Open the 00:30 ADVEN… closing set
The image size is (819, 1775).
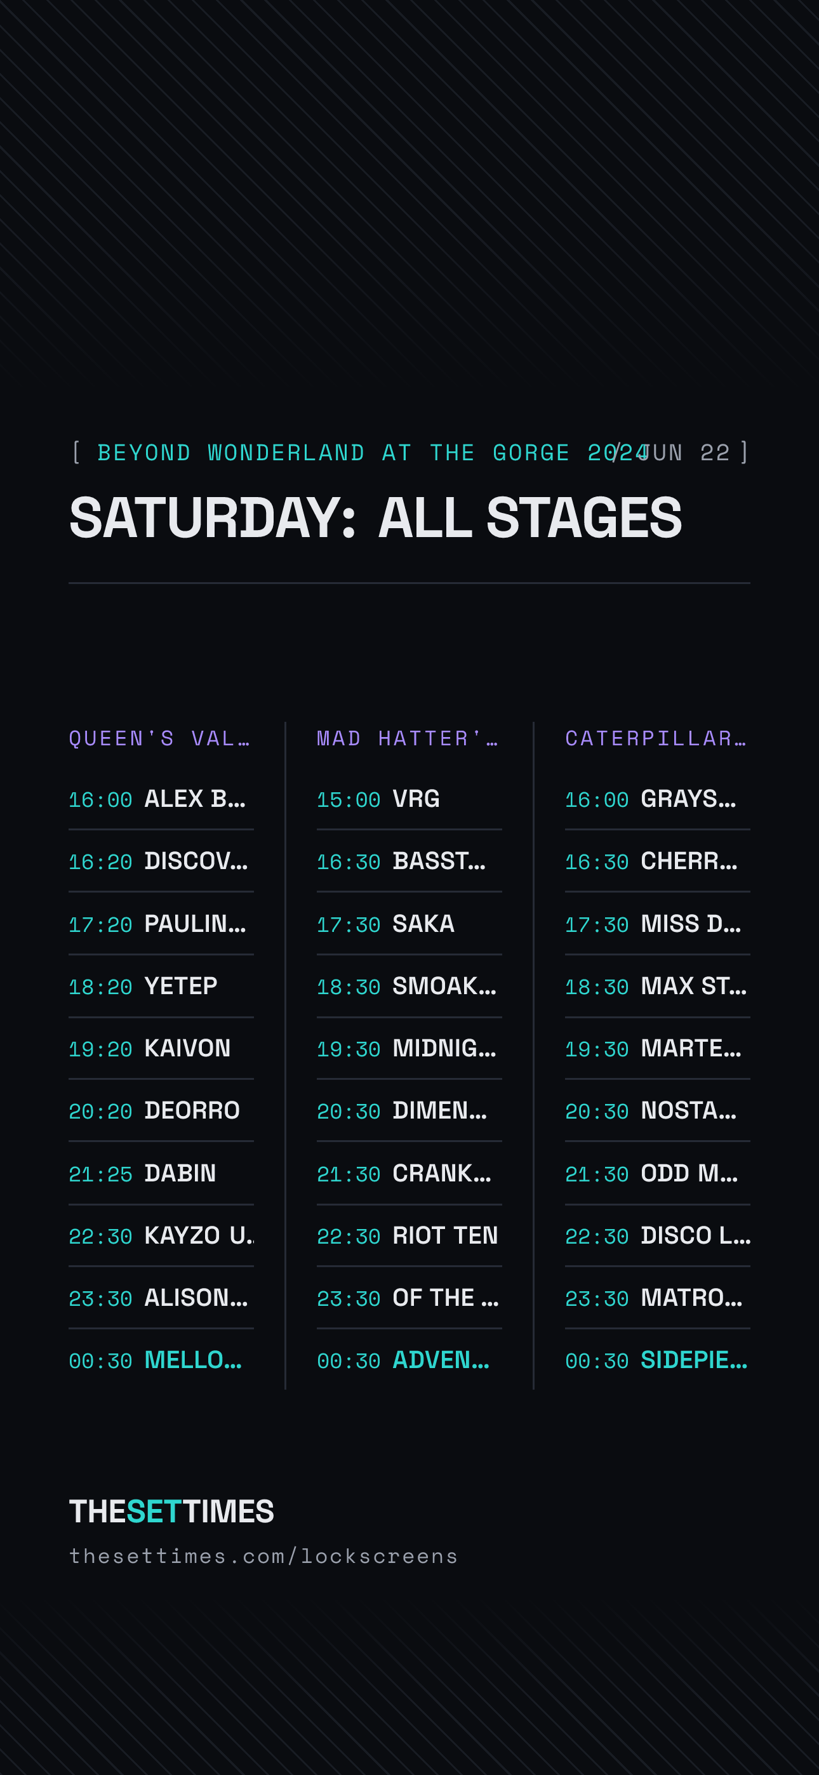pos(409,1360)
